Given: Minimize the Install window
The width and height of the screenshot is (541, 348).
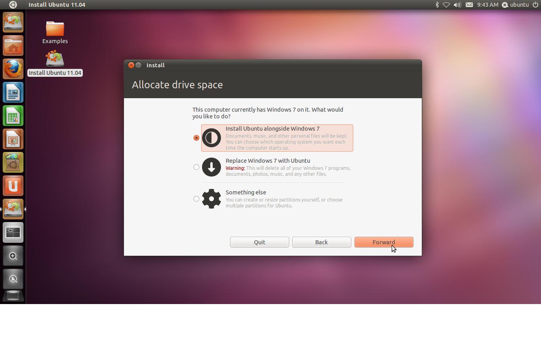Looking at the screenshot, I should tap(138, 65).
